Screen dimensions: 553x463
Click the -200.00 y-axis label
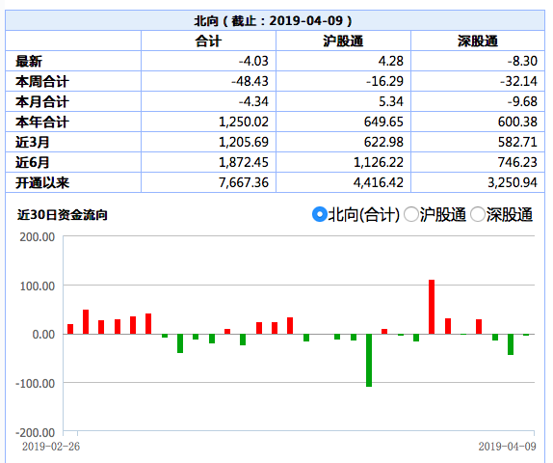coord(36,433)
